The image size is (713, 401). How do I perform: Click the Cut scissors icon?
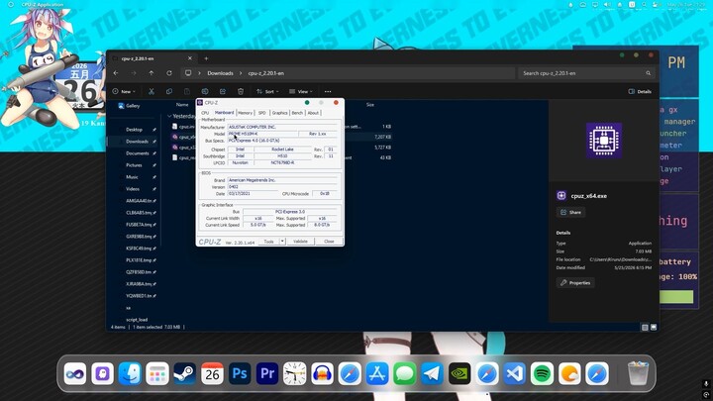pyautogui.click(x=152, y=91)
